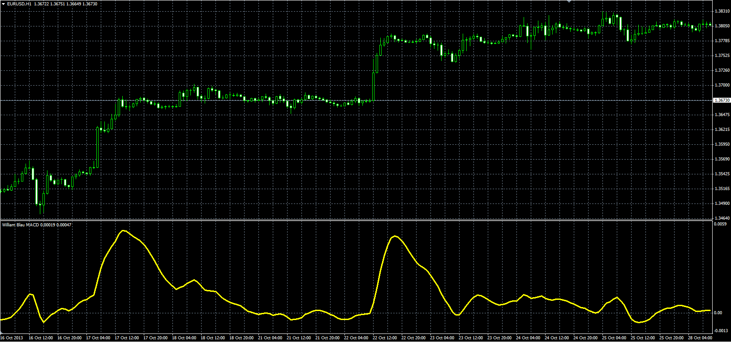Click the 24 Oct 04:00 time label
The width and height of the screenshot is (731, 342).
point(528,338)
